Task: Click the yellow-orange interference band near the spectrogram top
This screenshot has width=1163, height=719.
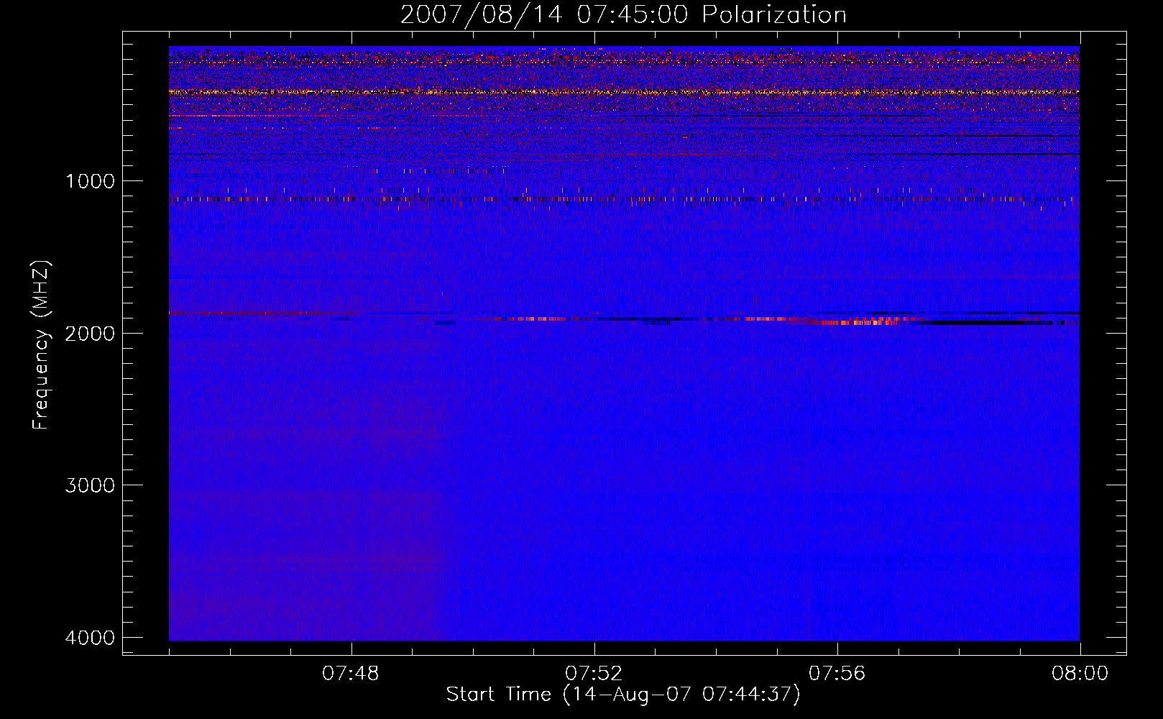Action: coord(624,92)
